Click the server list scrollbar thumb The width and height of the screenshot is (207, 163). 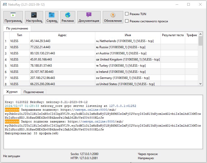pos(200,41)
